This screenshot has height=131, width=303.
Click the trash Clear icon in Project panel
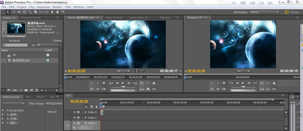pyautogui.click(x=37, y=90)
